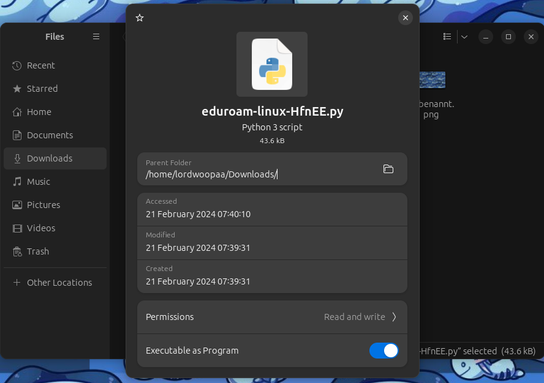
Task: Switch to list view in Files window
Action: click(447, 36)
